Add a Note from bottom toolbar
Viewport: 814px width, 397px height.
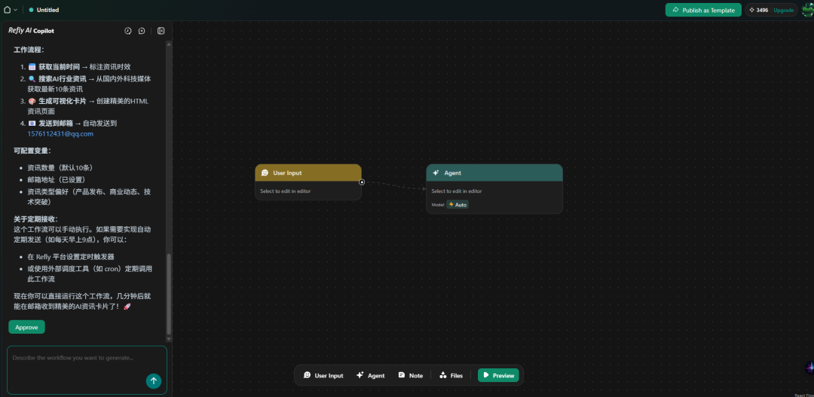click(410, 375)
